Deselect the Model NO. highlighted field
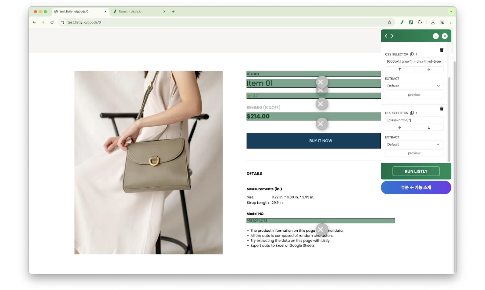Viewport: 485px width, 290px height. (x=322, y=230)
